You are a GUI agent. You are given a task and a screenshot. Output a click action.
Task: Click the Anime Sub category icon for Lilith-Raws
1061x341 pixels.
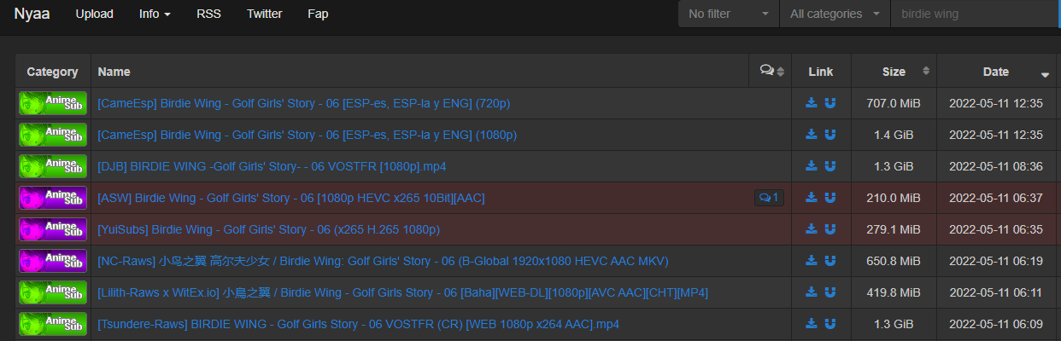pos(53,292)
